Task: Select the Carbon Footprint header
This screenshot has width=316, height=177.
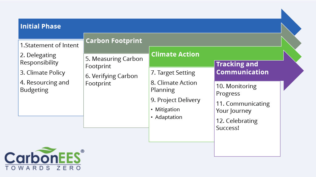Action: pyautogui.click(x=114, y=41)
